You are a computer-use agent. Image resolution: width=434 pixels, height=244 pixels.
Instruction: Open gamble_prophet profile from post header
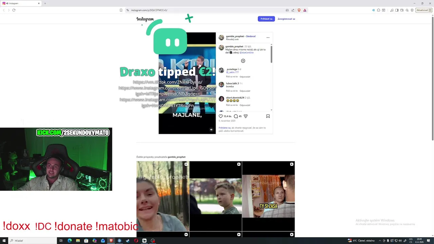[x=235, y=36]
